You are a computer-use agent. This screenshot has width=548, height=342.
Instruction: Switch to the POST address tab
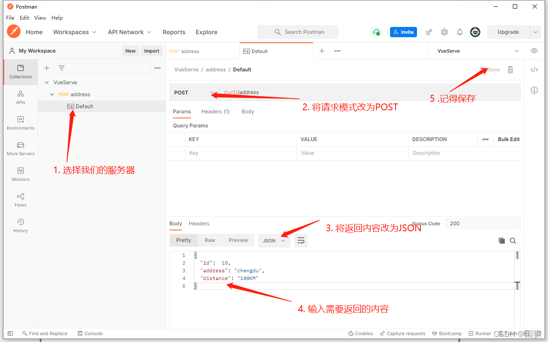pyautogui.click(x=203, y=51)
